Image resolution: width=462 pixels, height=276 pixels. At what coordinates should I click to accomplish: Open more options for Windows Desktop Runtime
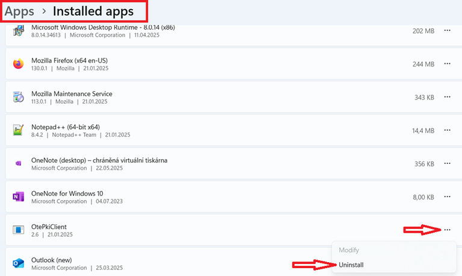447,30
